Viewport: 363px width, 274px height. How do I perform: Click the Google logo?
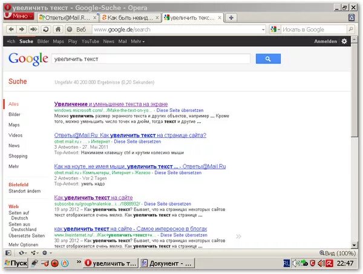[x=28, y=59]
